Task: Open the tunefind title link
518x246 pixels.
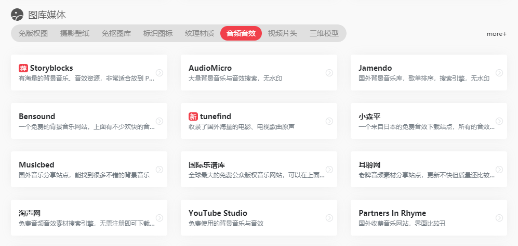Action: [x=216, y=116]
